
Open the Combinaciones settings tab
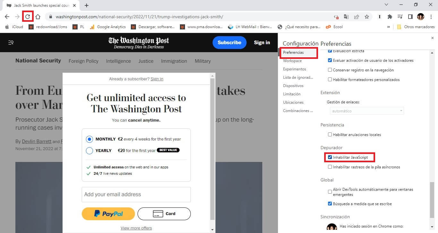(298, 111)
